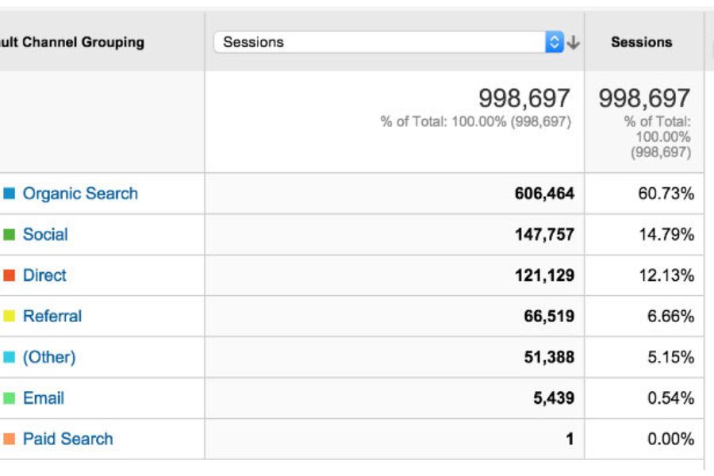
Task: Click the 606,464 Organic Search sessions value
Action: (x=544, y=194)
